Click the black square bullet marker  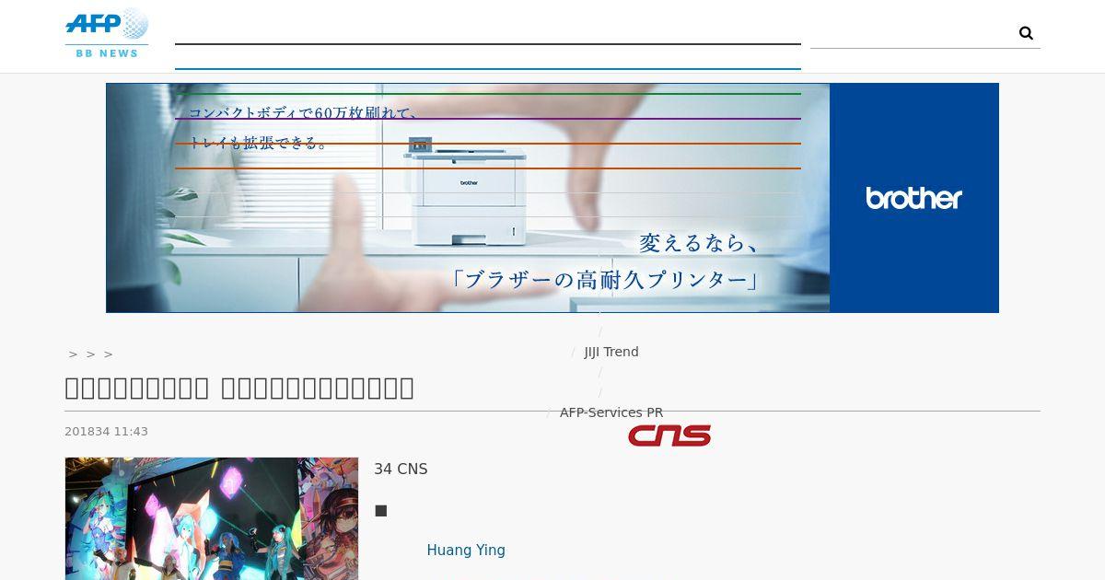pos(381,510)
